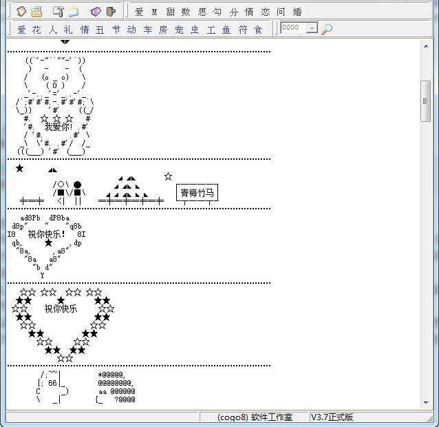Select the 虫 category button

tap(195, 30)
